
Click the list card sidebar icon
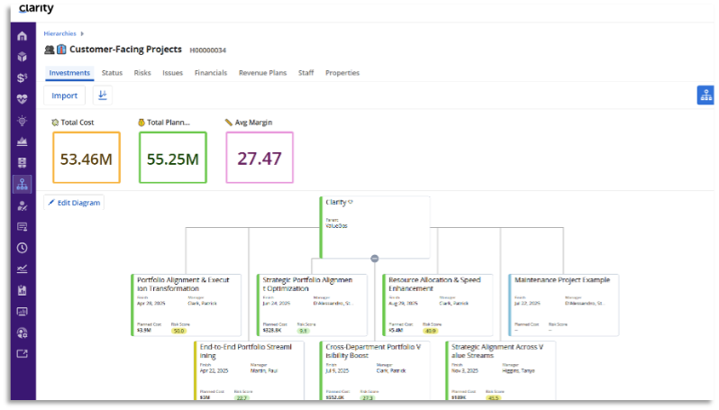[x=22, y=227]
